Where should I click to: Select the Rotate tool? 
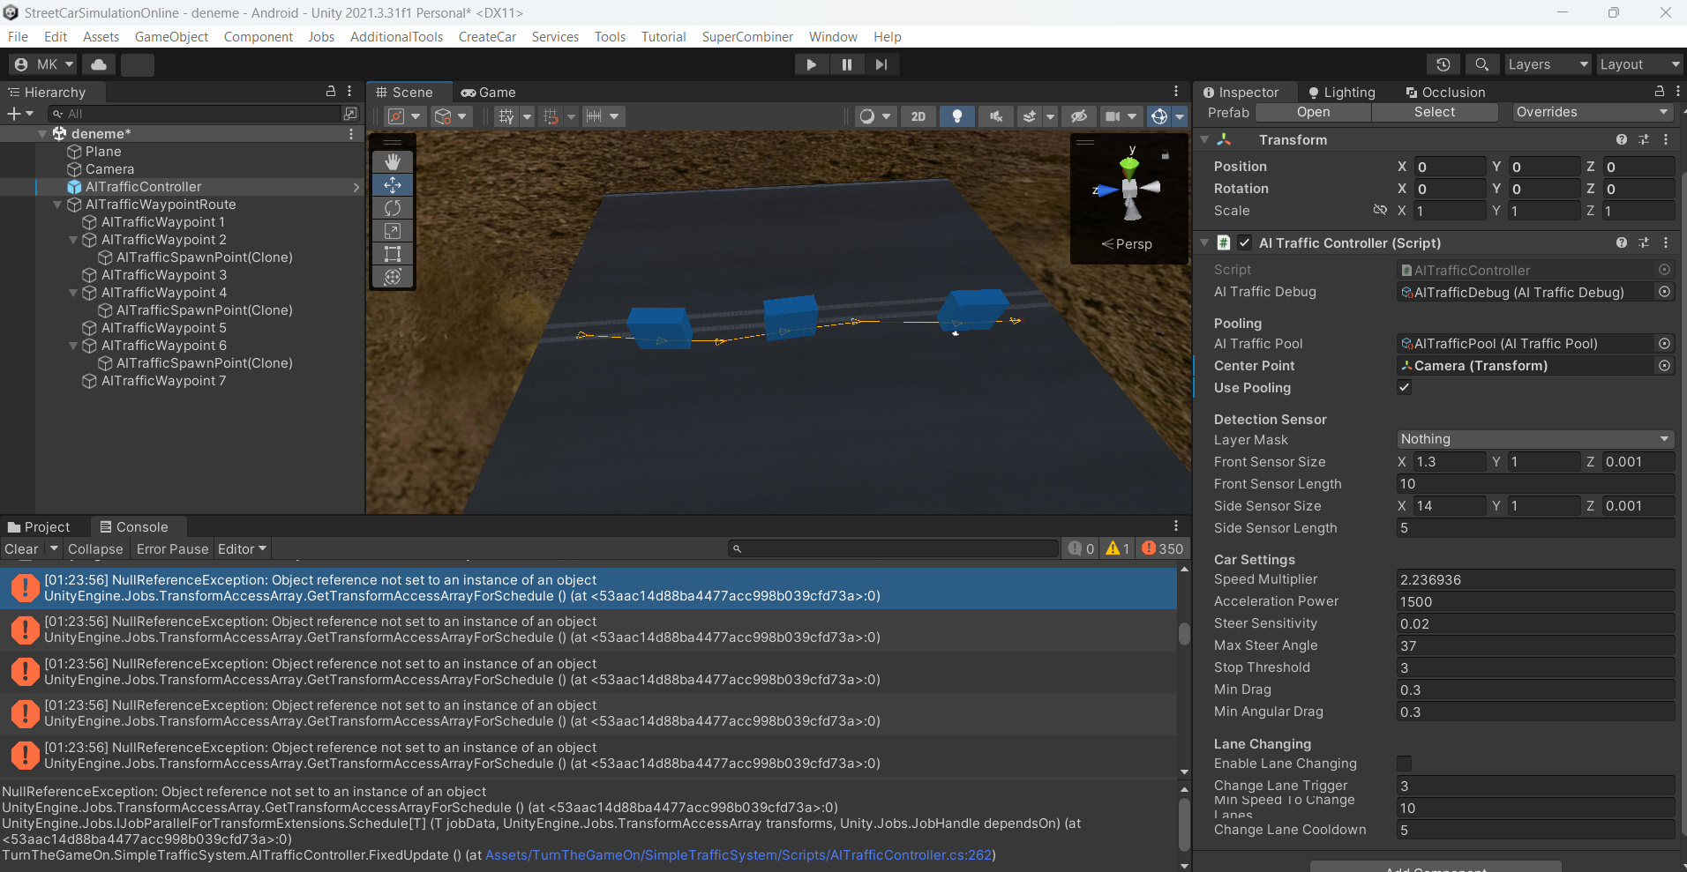point(392,207)
